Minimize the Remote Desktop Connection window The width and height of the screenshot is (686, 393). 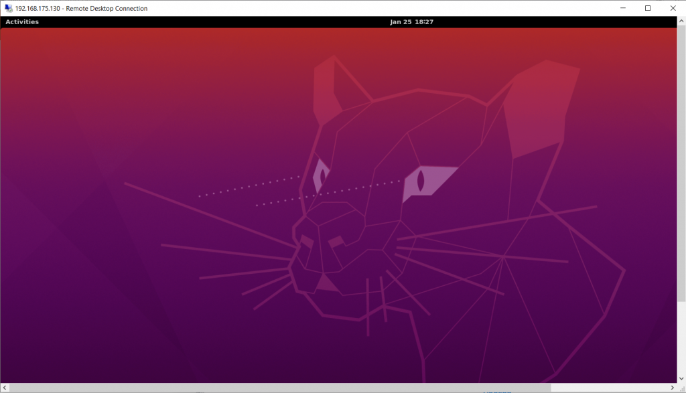(x=623, y=8)
